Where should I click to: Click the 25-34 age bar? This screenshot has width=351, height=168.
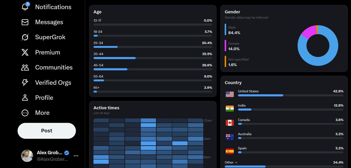[153, 47]
